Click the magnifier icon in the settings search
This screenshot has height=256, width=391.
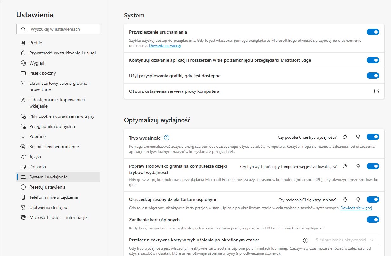coord(23,29)
